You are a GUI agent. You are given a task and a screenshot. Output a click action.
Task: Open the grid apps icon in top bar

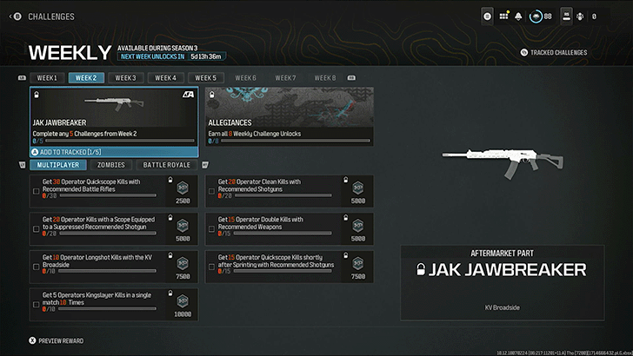point(503,16)
